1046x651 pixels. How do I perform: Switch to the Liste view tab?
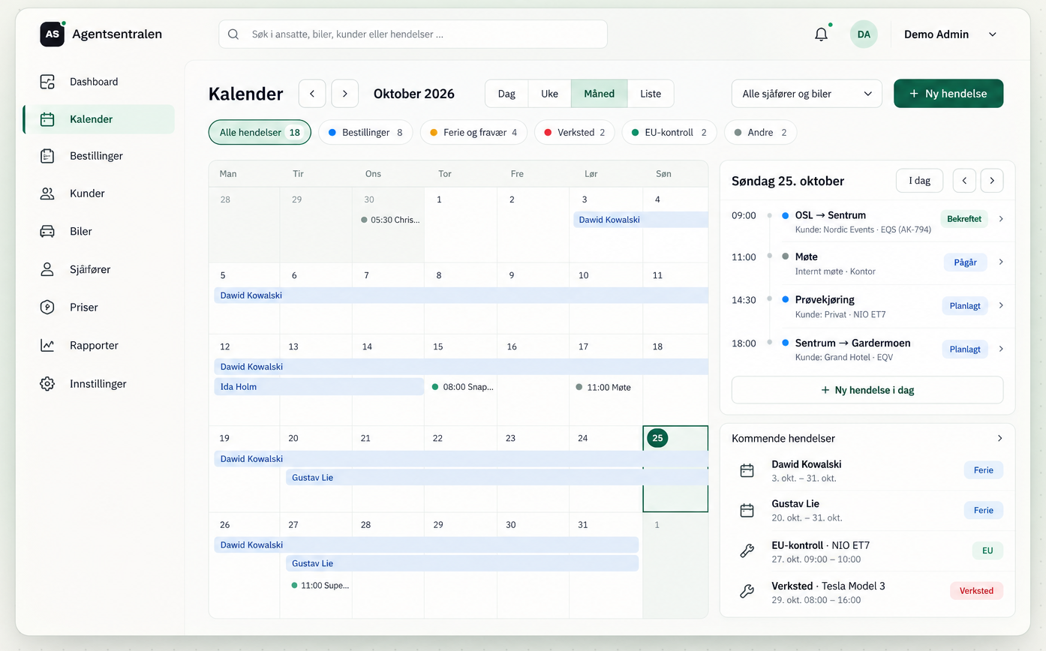[x=651, y=94]
